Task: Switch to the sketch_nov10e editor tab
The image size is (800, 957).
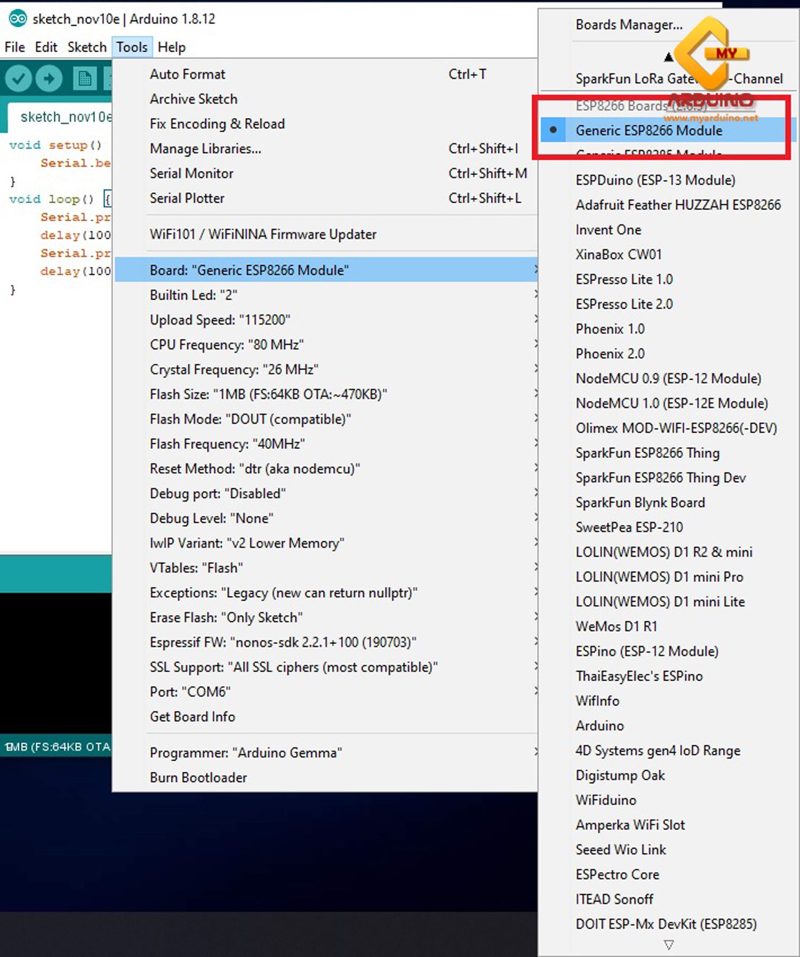Action: 65,117
